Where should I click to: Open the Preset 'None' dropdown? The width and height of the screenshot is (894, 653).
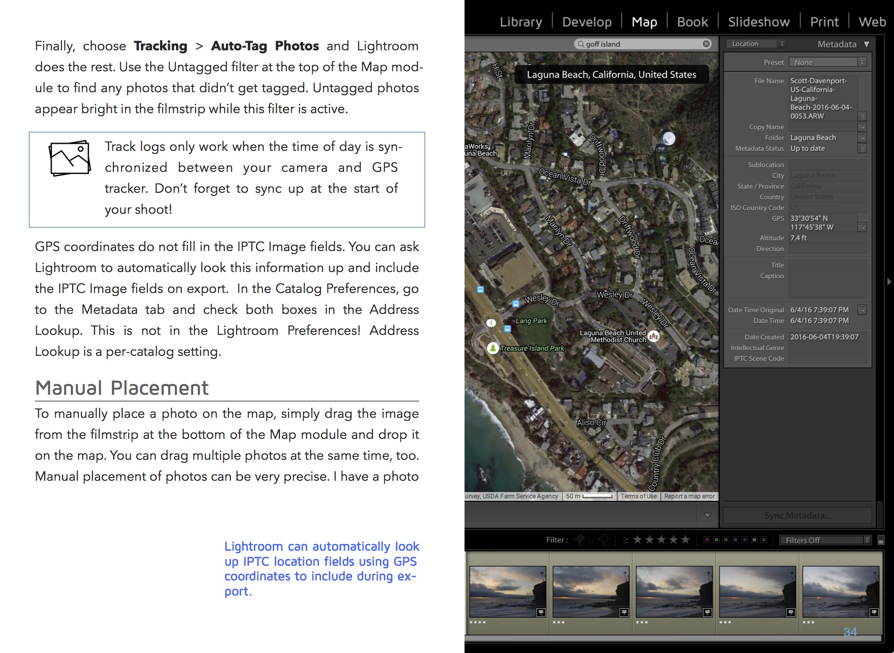click(x=827, y=62)
